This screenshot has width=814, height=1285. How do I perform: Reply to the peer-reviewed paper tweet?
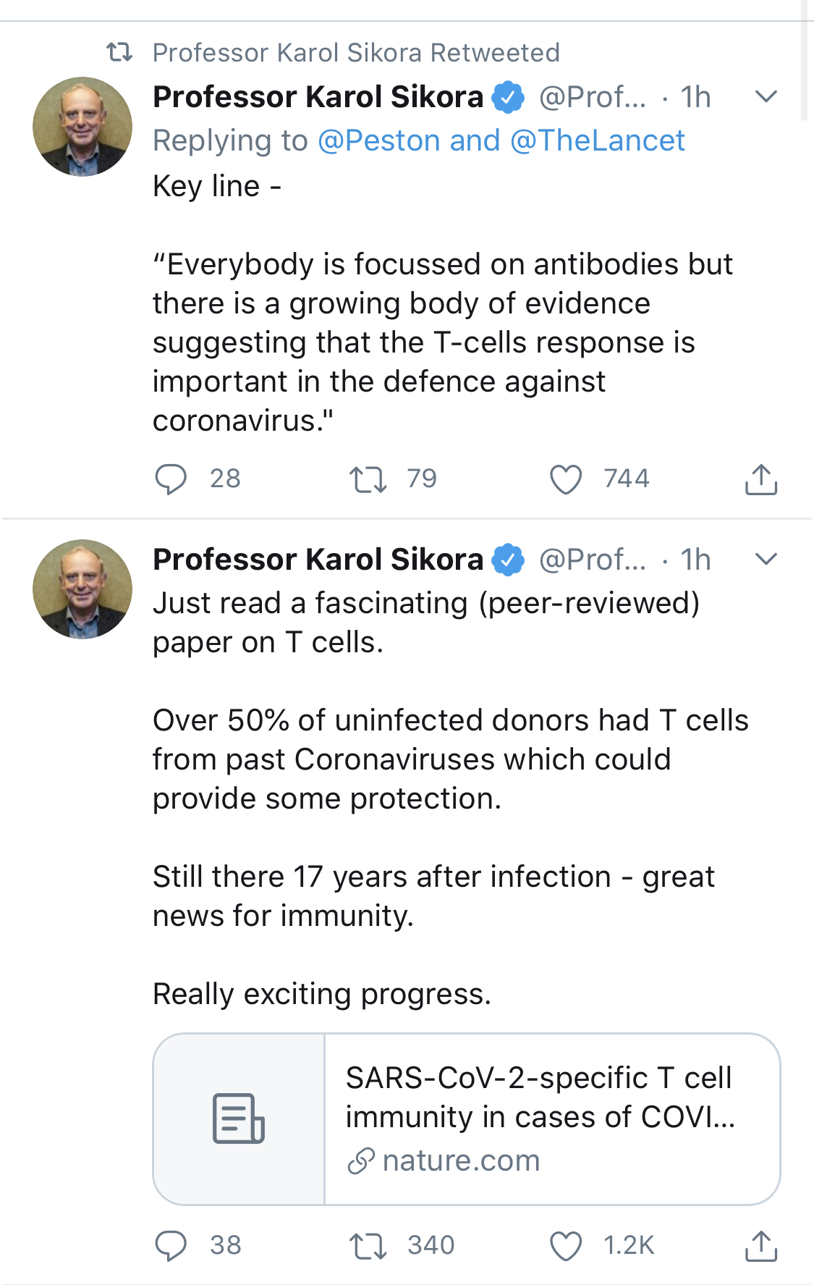[171, 1246]
